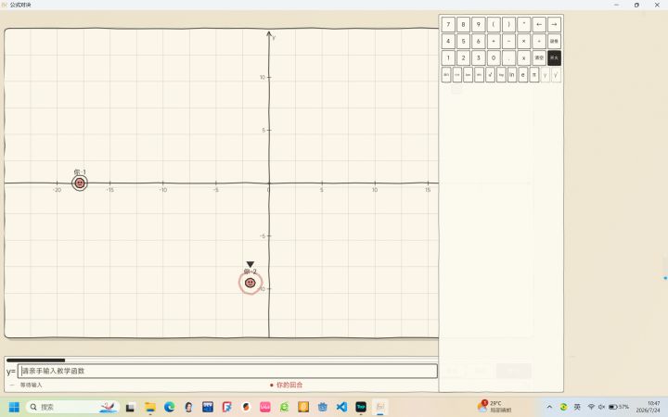Click the cursor-right arrow key
This screenshot has width=668, height=417.
click(554, 24)
